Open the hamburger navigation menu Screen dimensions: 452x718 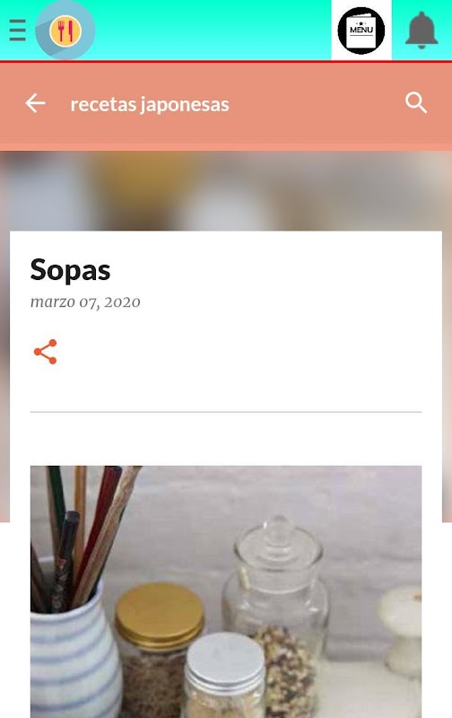click(x=17, y=31)
